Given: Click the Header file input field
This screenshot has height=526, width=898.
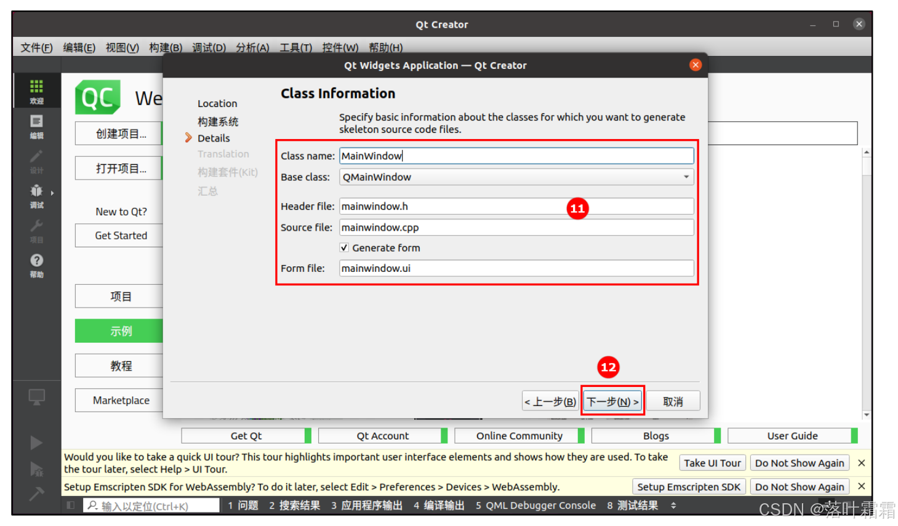Looking at the screenshot, I should point(516,206).
